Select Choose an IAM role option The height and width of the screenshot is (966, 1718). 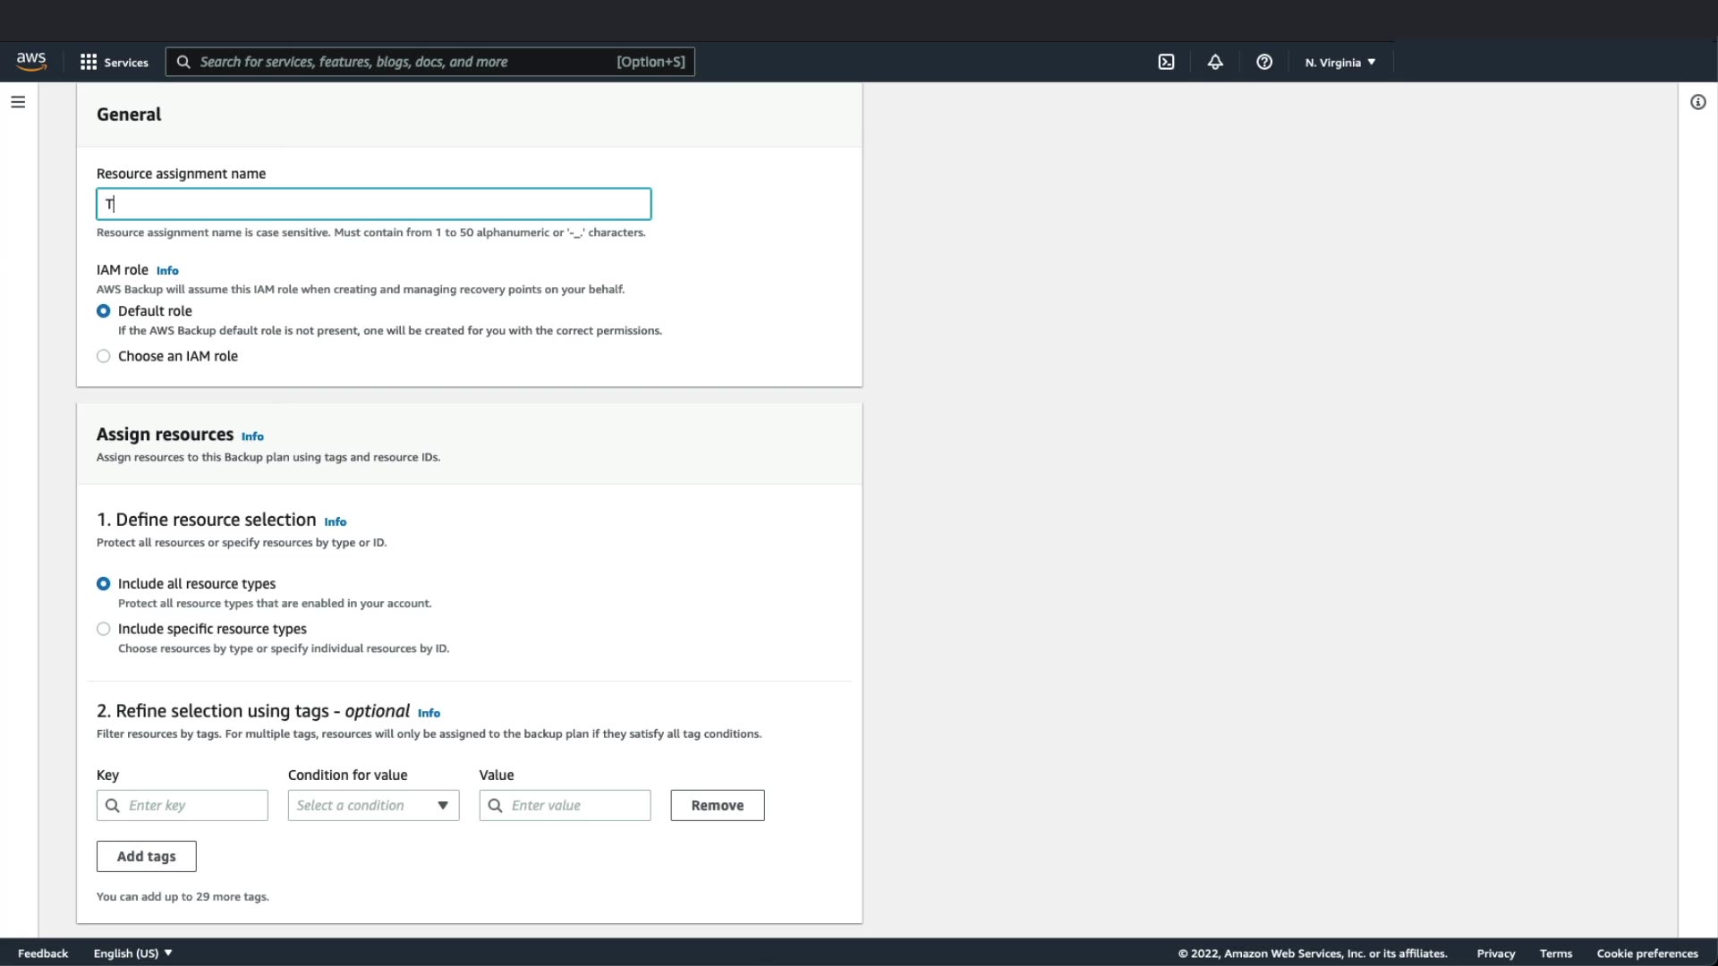pyautogui.click(x=104, y=356)
